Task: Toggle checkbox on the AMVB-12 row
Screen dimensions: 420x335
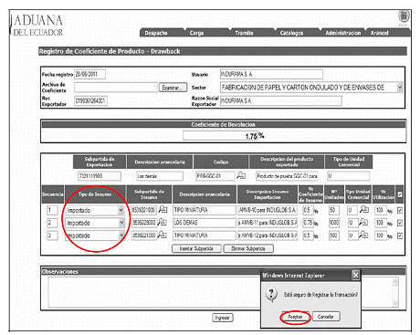Action: [x=400, y=236]
